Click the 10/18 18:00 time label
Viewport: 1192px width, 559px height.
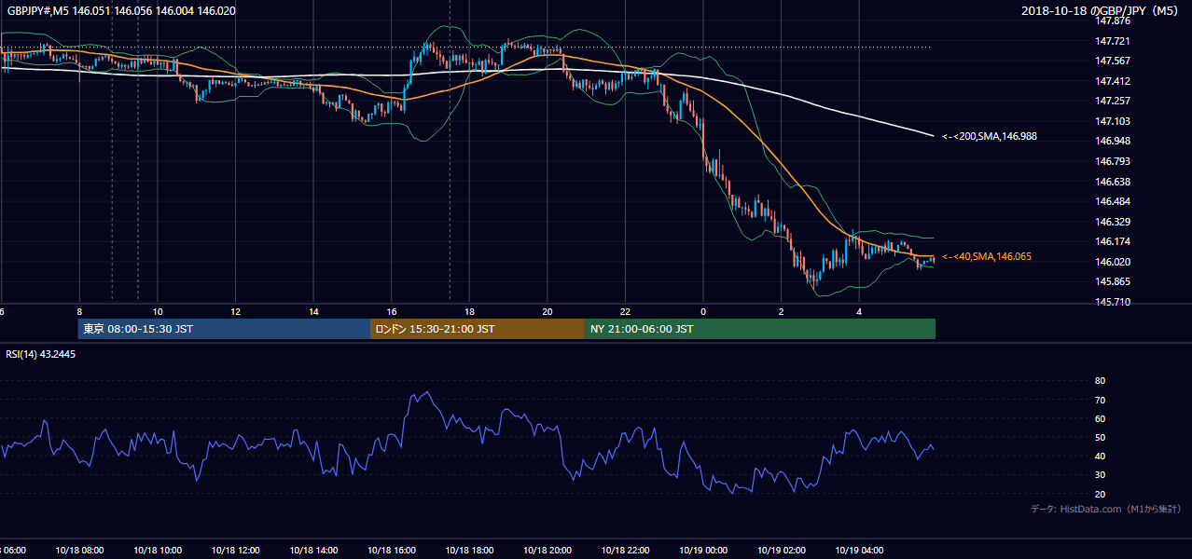pos(469,550)
